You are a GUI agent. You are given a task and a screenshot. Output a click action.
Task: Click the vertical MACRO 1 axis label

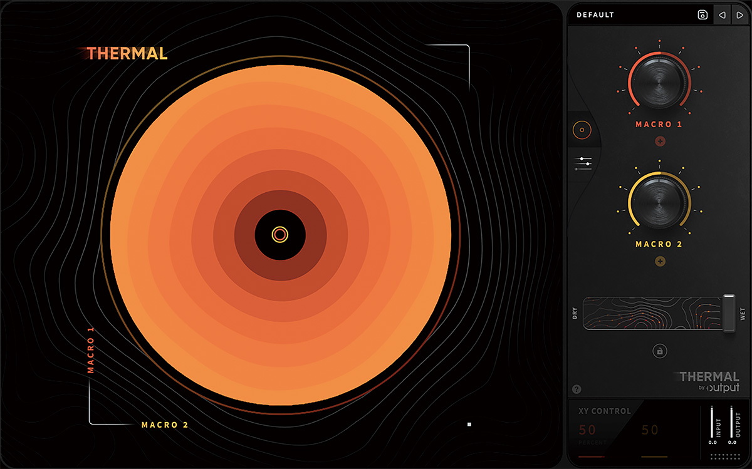click(x=91, y=351)
